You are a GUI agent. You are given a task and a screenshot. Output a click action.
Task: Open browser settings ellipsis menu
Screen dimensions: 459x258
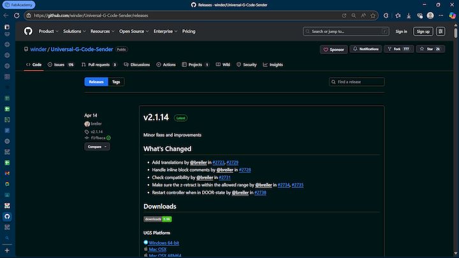(x=441, y=15)
